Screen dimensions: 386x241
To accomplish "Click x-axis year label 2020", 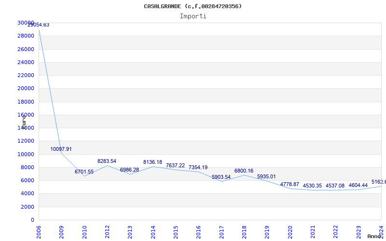I will tap(290, 232).
